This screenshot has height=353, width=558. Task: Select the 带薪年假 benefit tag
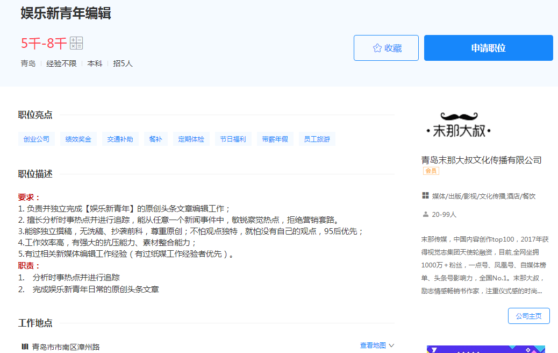coord(275,139)
